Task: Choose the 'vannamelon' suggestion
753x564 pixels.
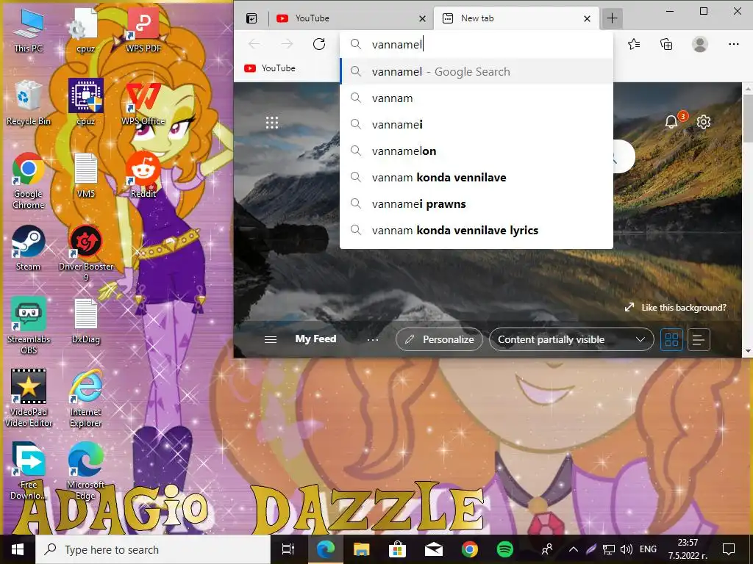Action: [477, 151]
